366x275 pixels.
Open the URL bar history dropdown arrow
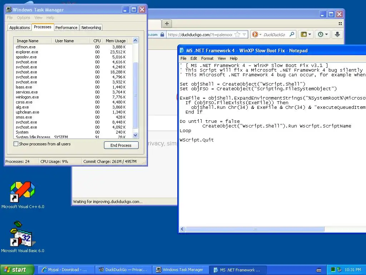tap(244, 35)
